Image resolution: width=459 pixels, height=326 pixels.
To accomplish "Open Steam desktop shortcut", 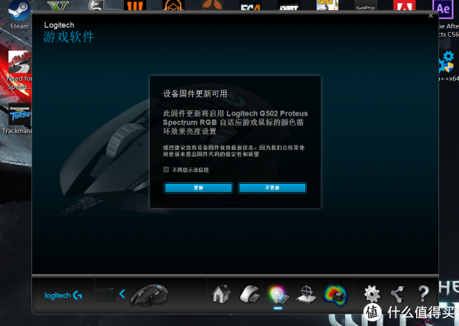I will tap(19, 15).
